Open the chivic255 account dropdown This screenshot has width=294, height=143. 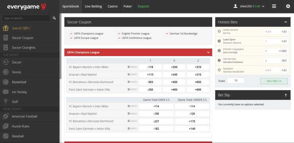(252, 6)
